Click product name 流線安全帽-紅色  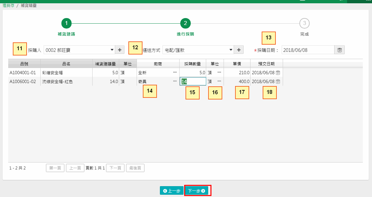click(x=57, y=81)
